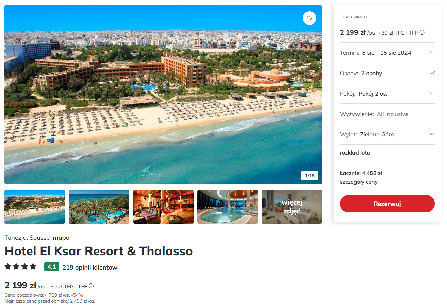The image size is (447, 308).
Task: Expand the Termin date dropdown
Action: tap(387, 53)
